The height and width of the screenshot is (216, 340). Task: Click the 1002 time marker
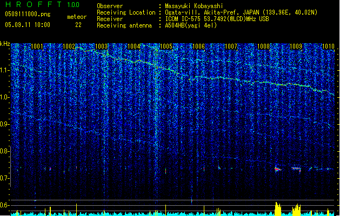coord(69,46)
